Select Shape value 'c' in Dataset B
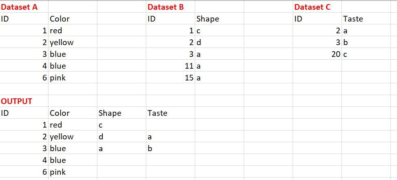This screenshot has height=180, width=397. [198, 30]
